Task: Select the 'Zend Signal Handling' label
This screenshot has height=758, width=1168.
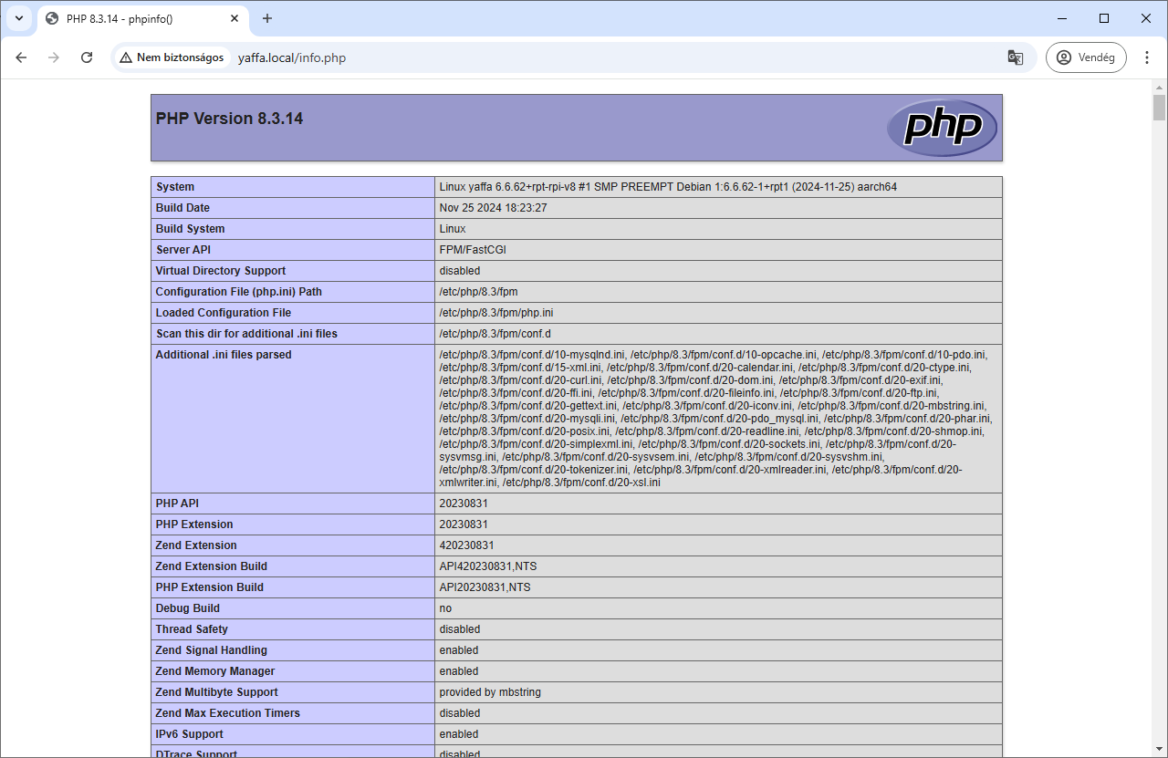Action: (x=212, y=650)
